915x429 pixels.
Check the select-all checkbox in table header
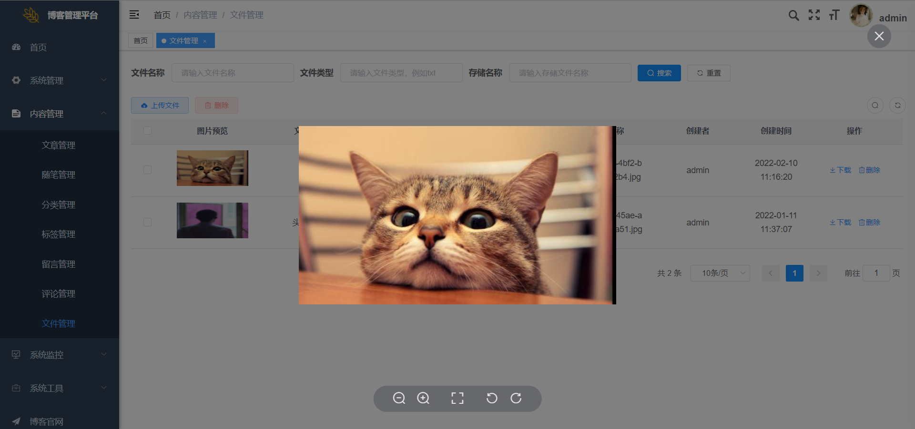(148, 131)
